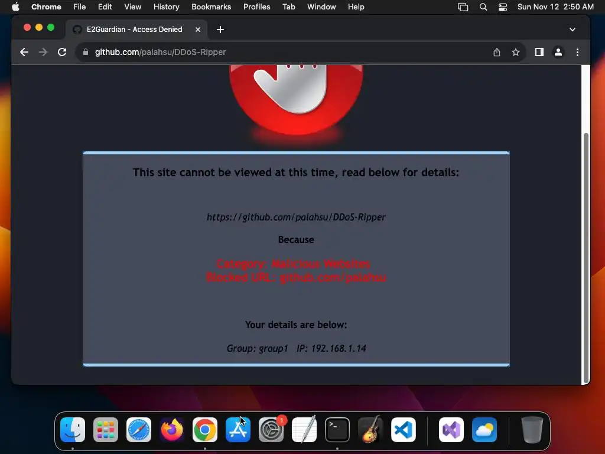Click the red stop-hand image
The image size is (605, 454).
point(296,100)
